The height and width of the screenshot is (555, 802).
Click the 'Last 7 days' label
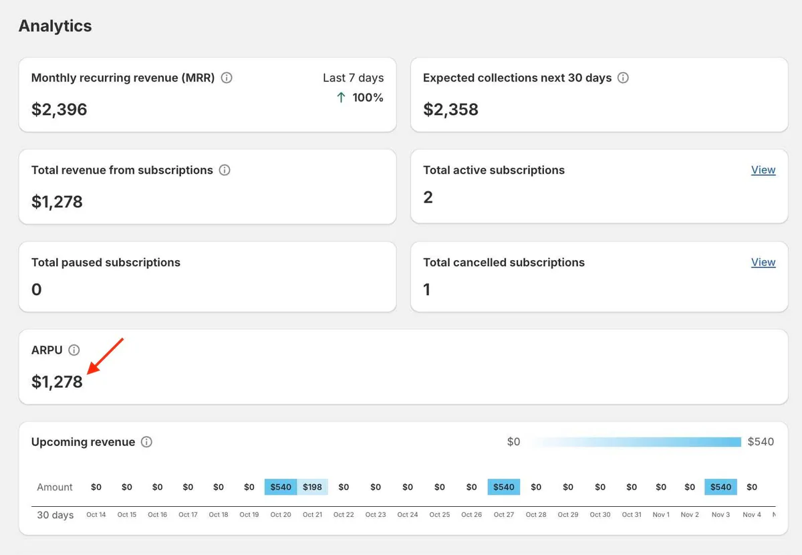click(353, 78)
